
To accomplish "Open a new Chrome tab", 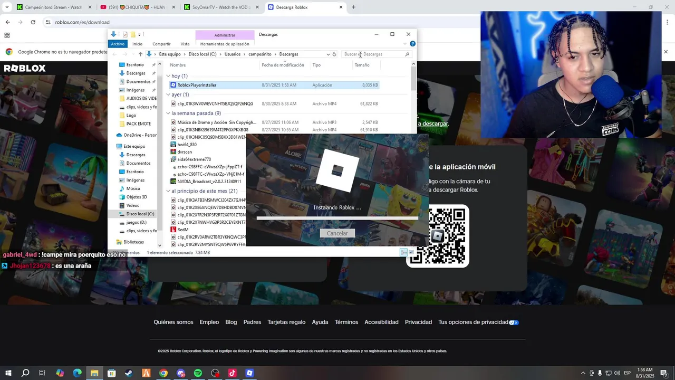I will pos(353,7).
